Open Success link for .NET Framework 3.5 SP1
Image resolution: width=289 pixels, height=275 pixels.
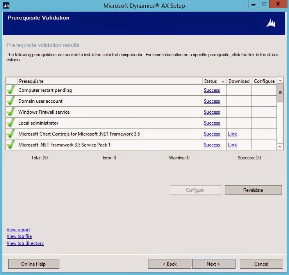[x=212, y=145]
